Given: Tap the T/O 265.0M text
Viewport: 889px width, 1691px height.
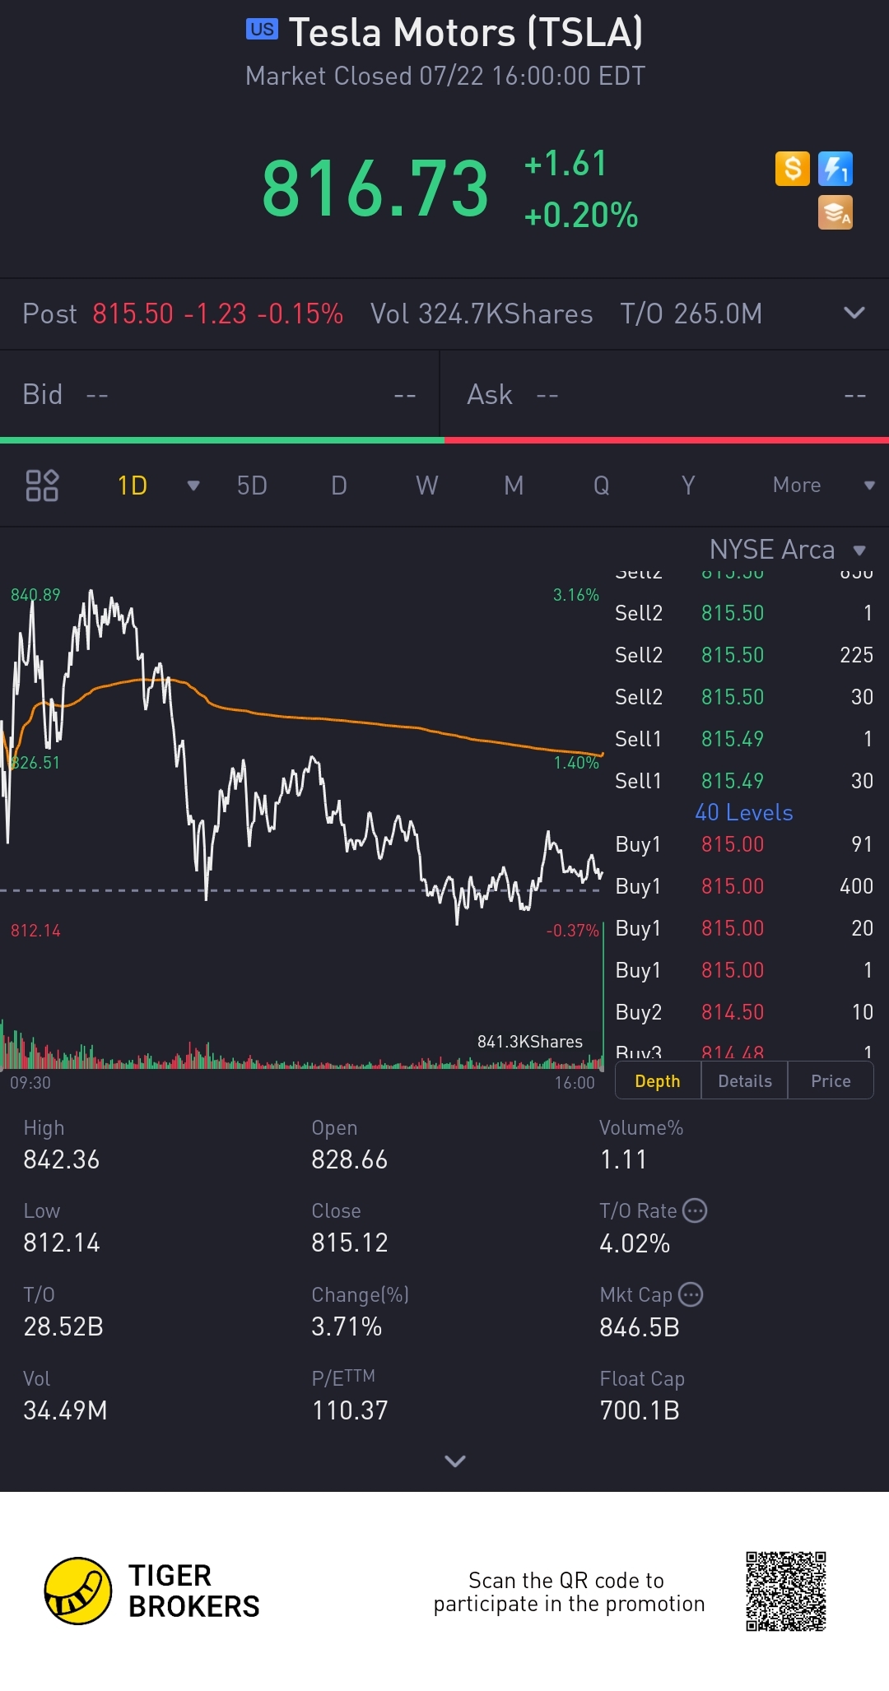Looking at the screenshot, I should click(x=691, y=314).
